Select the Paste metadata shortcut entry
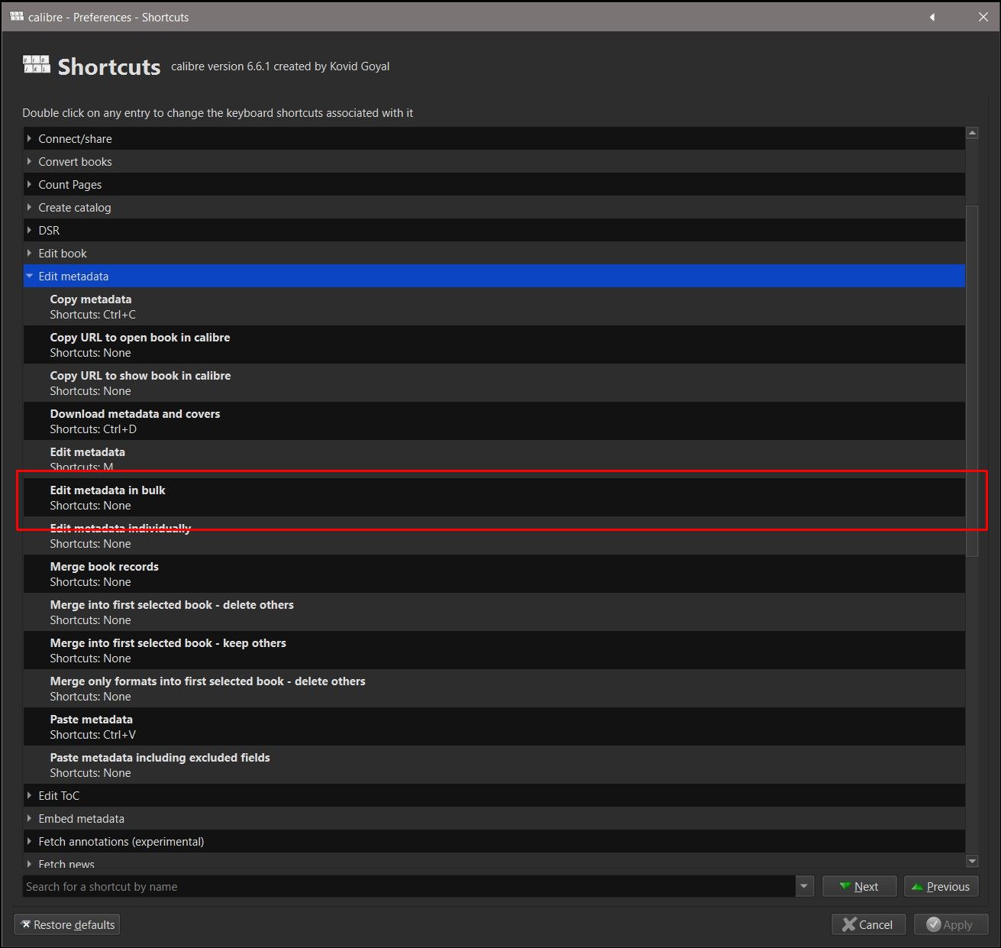Image resolution: width=1001 pixels, height=948 pixels. (x=494, y=726)
